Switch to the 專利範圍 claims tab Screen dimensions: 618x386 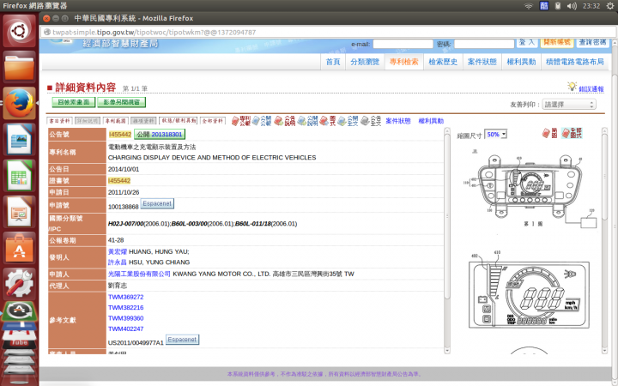(x=116, y=121)
